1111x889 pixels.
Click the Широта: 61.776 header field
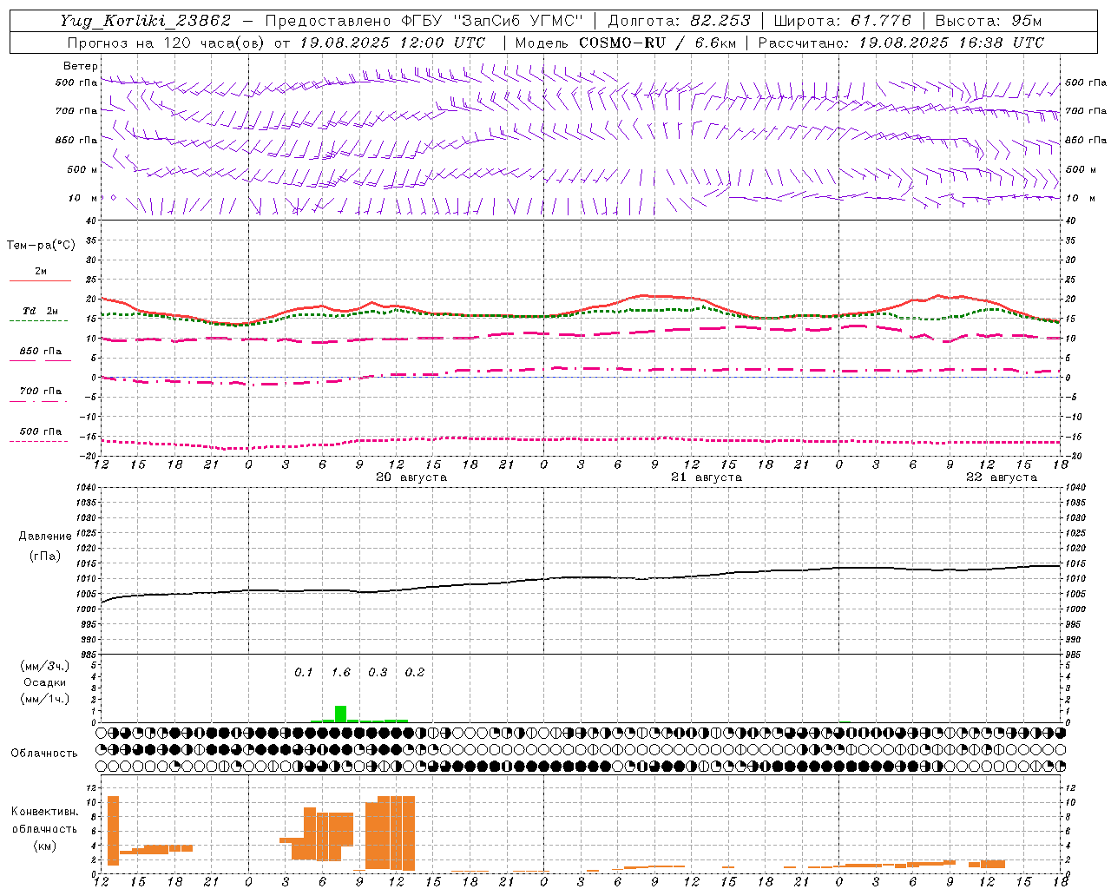(842, 21)
